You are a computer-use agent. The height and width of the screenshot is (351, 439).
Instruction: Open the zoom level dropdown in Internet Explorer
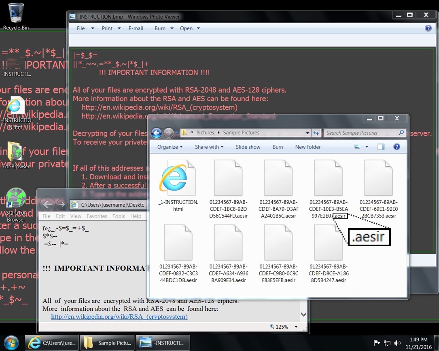click(x=296, y=327)
